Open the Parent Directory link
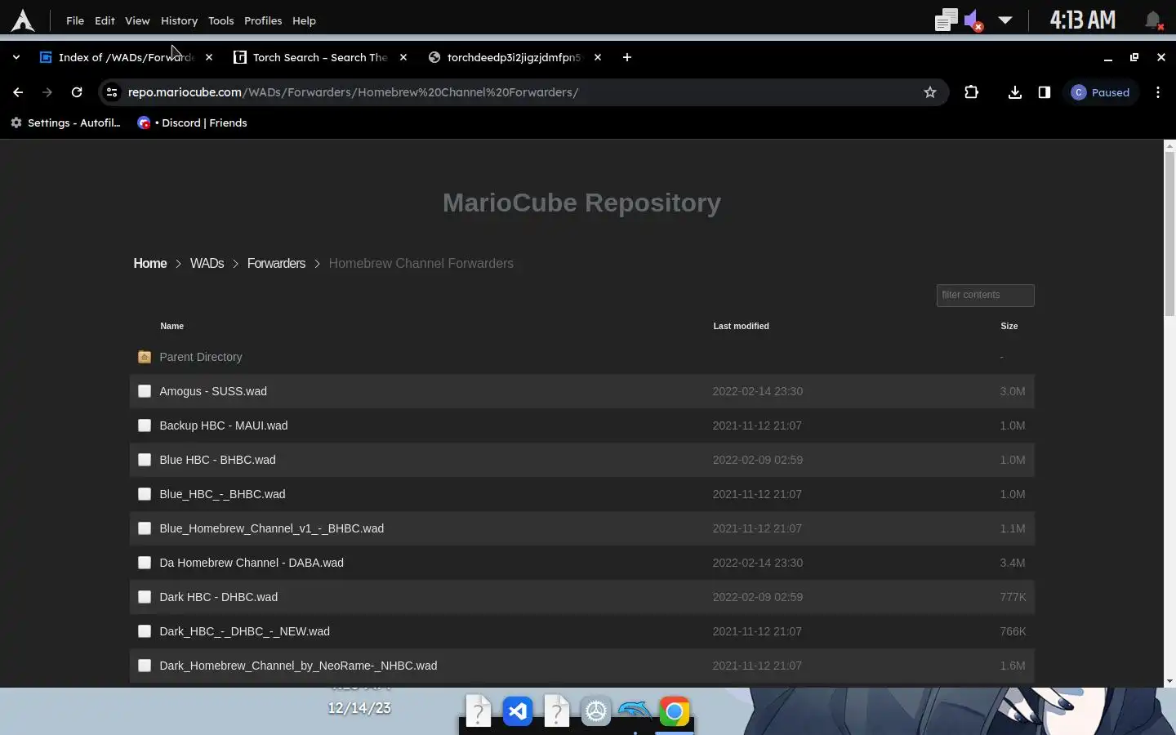The height and width of the screenshot is (735, 1176). 201,357
